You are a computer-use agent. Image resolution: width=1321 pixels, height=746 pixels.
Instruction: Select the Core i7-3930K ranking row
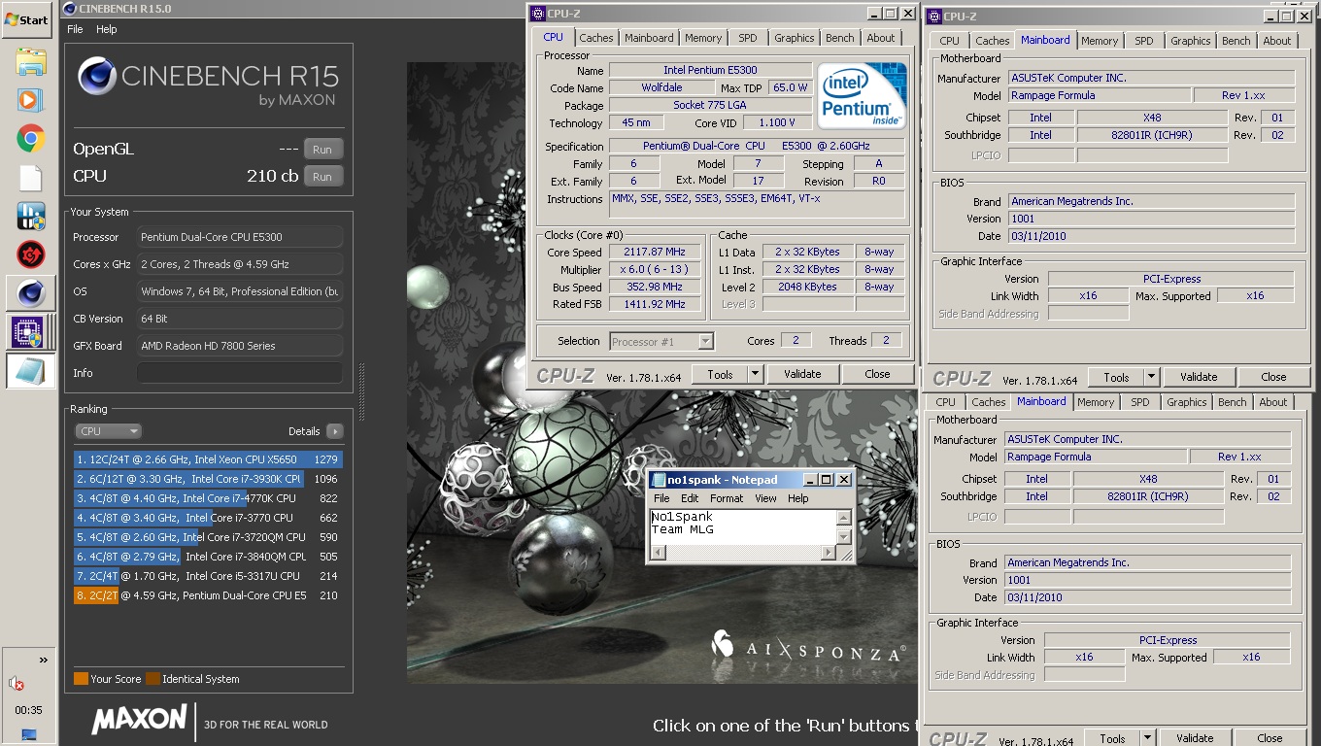coord(208,479)
